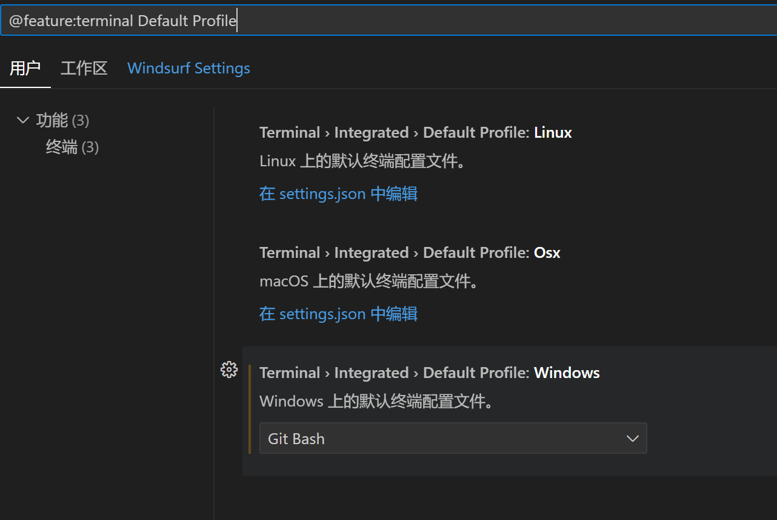Click the Windows 上的默认终端配置文件 description

click(x=376, y=402)
